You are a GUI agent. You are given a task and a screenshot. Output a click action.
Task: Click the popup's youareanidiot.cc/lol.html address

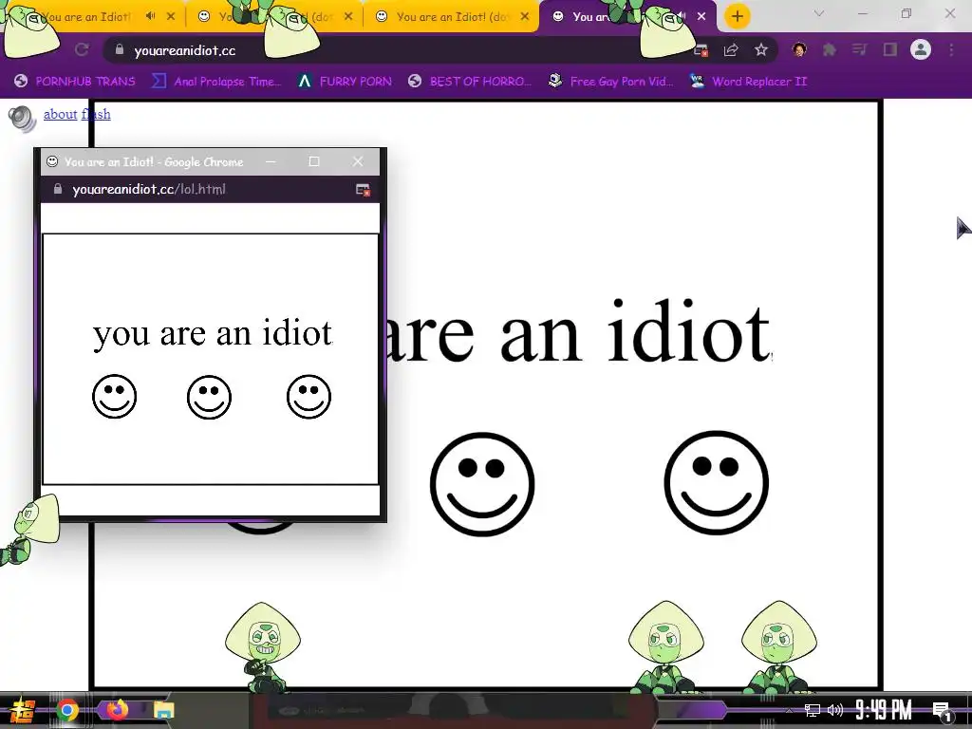click(x=149, y=189)
